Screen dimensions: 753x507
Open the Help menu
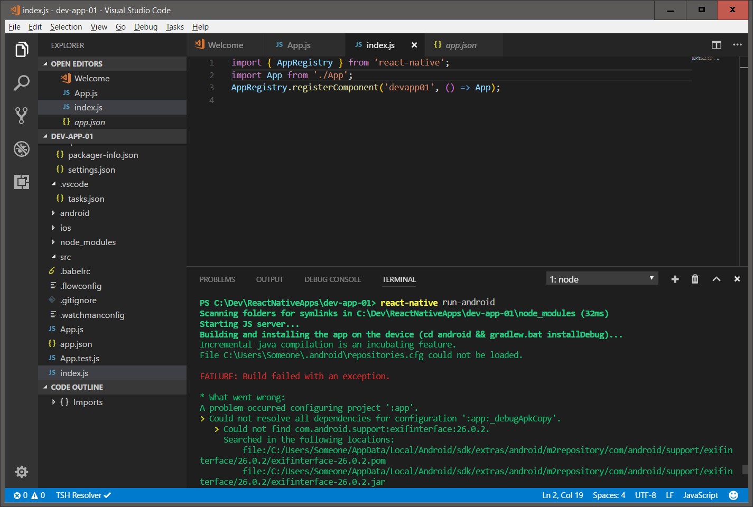(200, 27)
